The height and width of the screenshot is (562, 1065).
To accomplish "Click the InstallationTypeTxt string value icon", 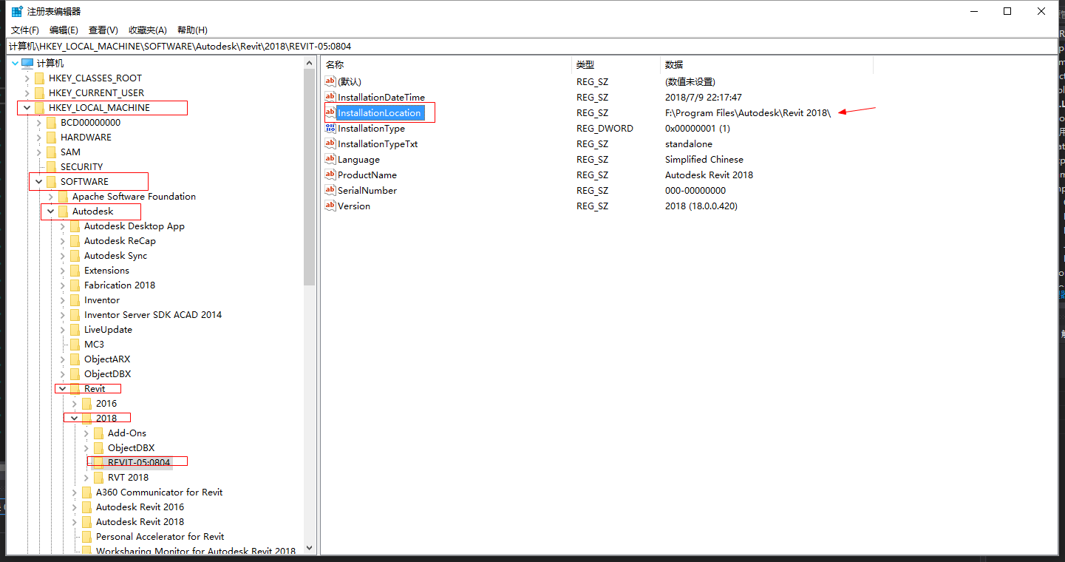I will coord(330,143).
